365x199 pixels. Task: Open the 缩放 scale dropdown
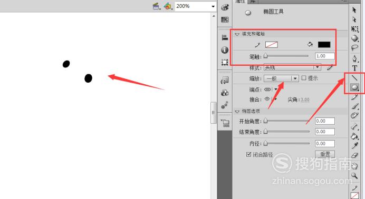281,78
